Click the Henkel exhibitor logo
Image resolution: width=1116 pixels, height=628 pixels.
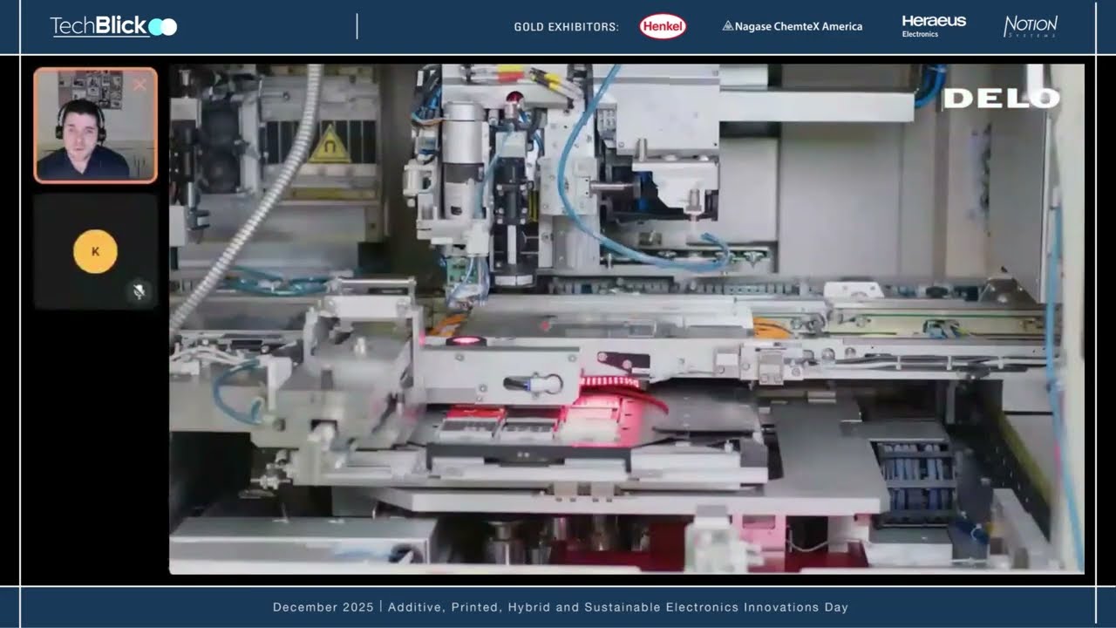click(663, 26)
